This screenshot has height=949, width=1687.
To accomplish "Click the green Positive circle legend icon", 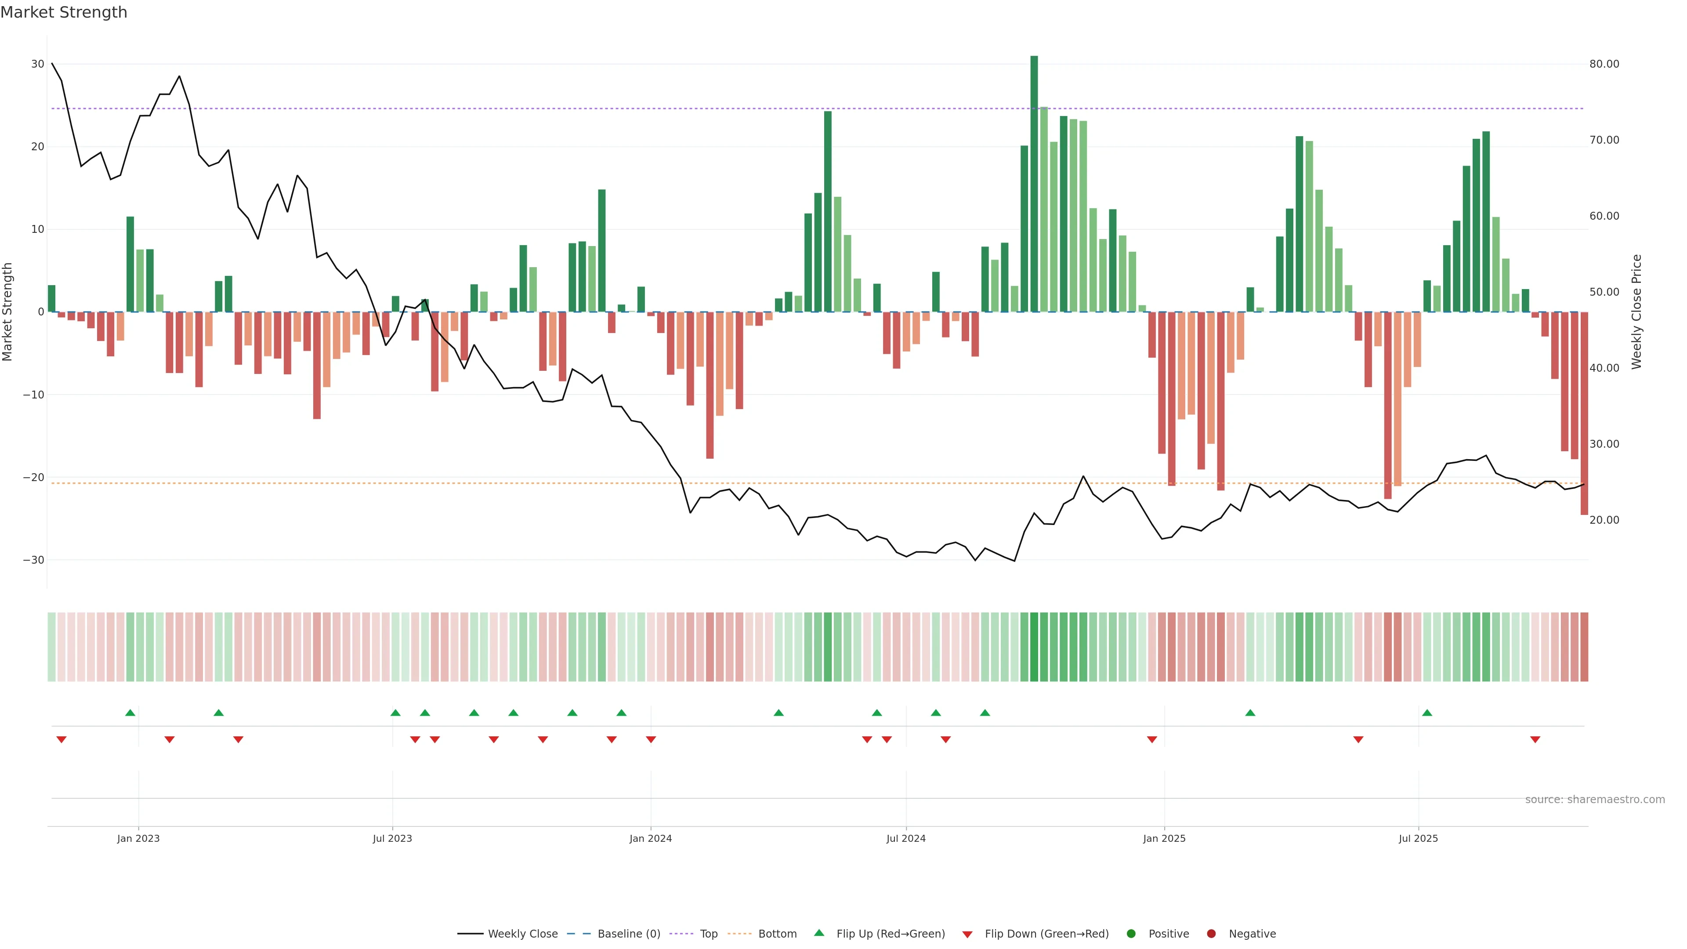I will click(1131, 934).
